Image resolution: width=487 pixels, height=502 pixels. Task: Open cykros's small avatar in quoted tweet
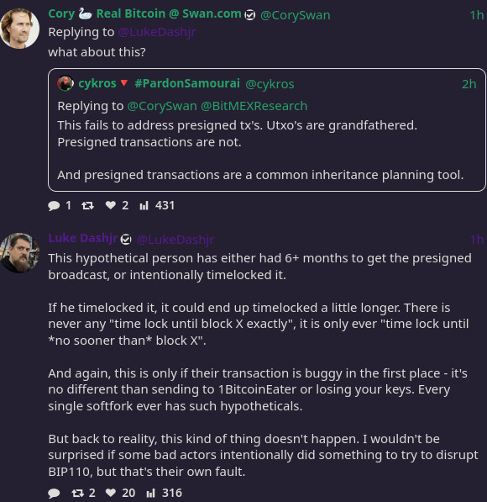tap(65, 83)
